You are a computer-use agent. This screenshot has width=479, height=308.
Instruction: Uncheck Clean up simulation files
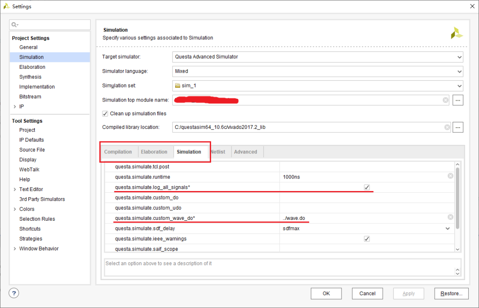105,113
